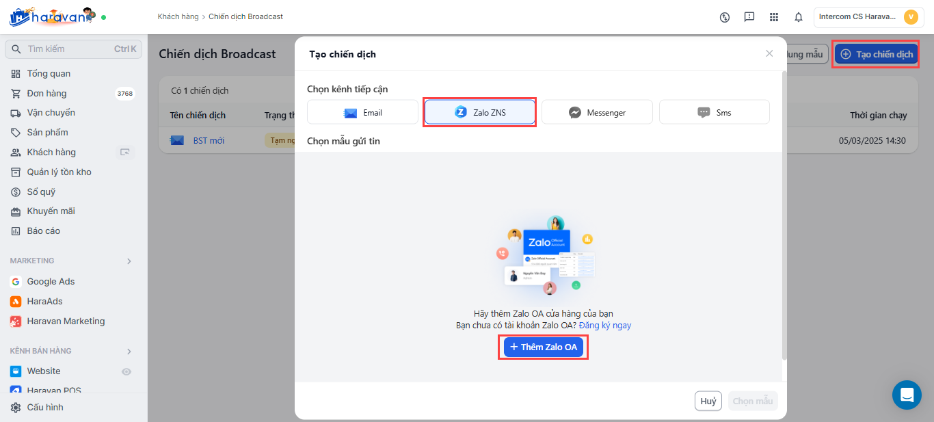
Task: Click the Huỷ button
Action: 708,401
